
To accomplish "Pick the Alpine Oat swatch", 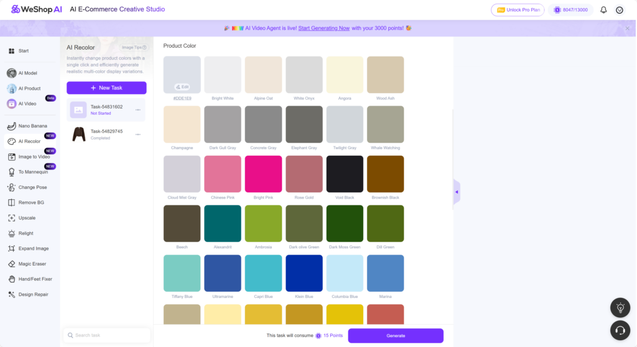I will [x=263, y=74].
